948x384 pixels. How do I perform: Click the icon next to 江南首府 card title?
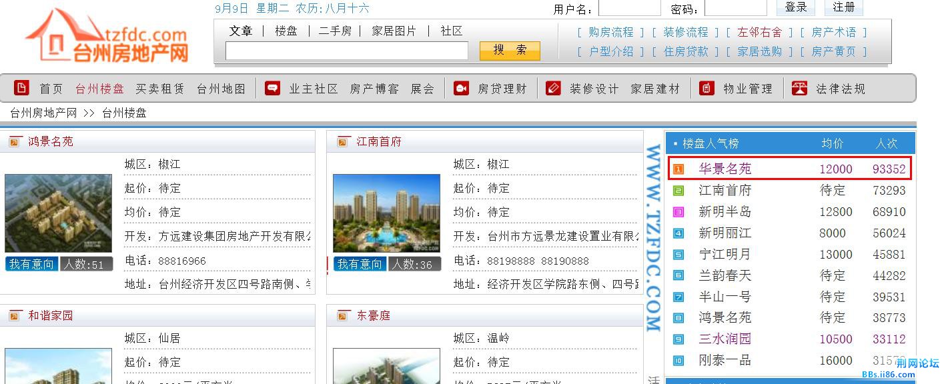343,141
